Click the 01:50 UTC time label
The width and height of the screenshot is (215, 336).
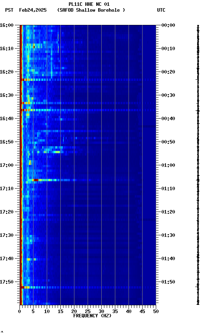168,282
